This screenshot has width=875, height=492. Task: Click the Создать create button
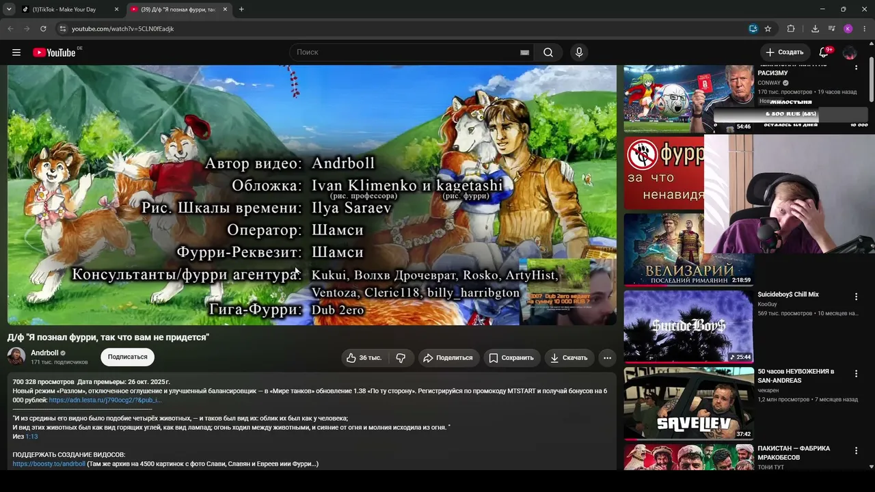click(785, 53)
